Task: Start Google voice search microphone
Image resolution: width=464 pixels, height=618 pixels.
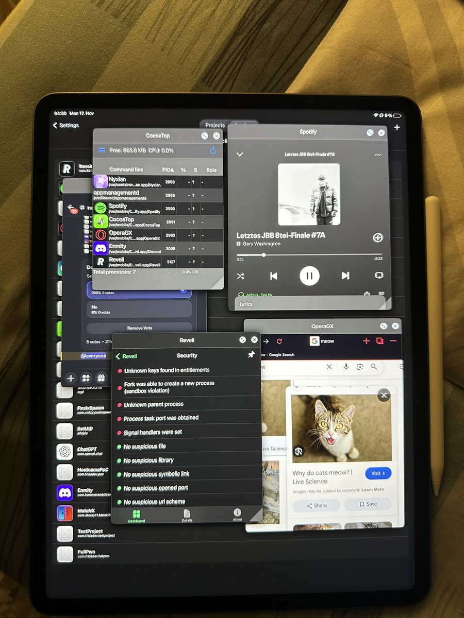Action: pyautogui.click(x=346, y=367)
